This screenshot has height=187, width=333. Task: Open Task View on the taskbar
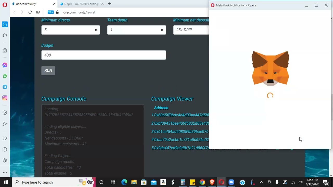(x=113, y=182)
